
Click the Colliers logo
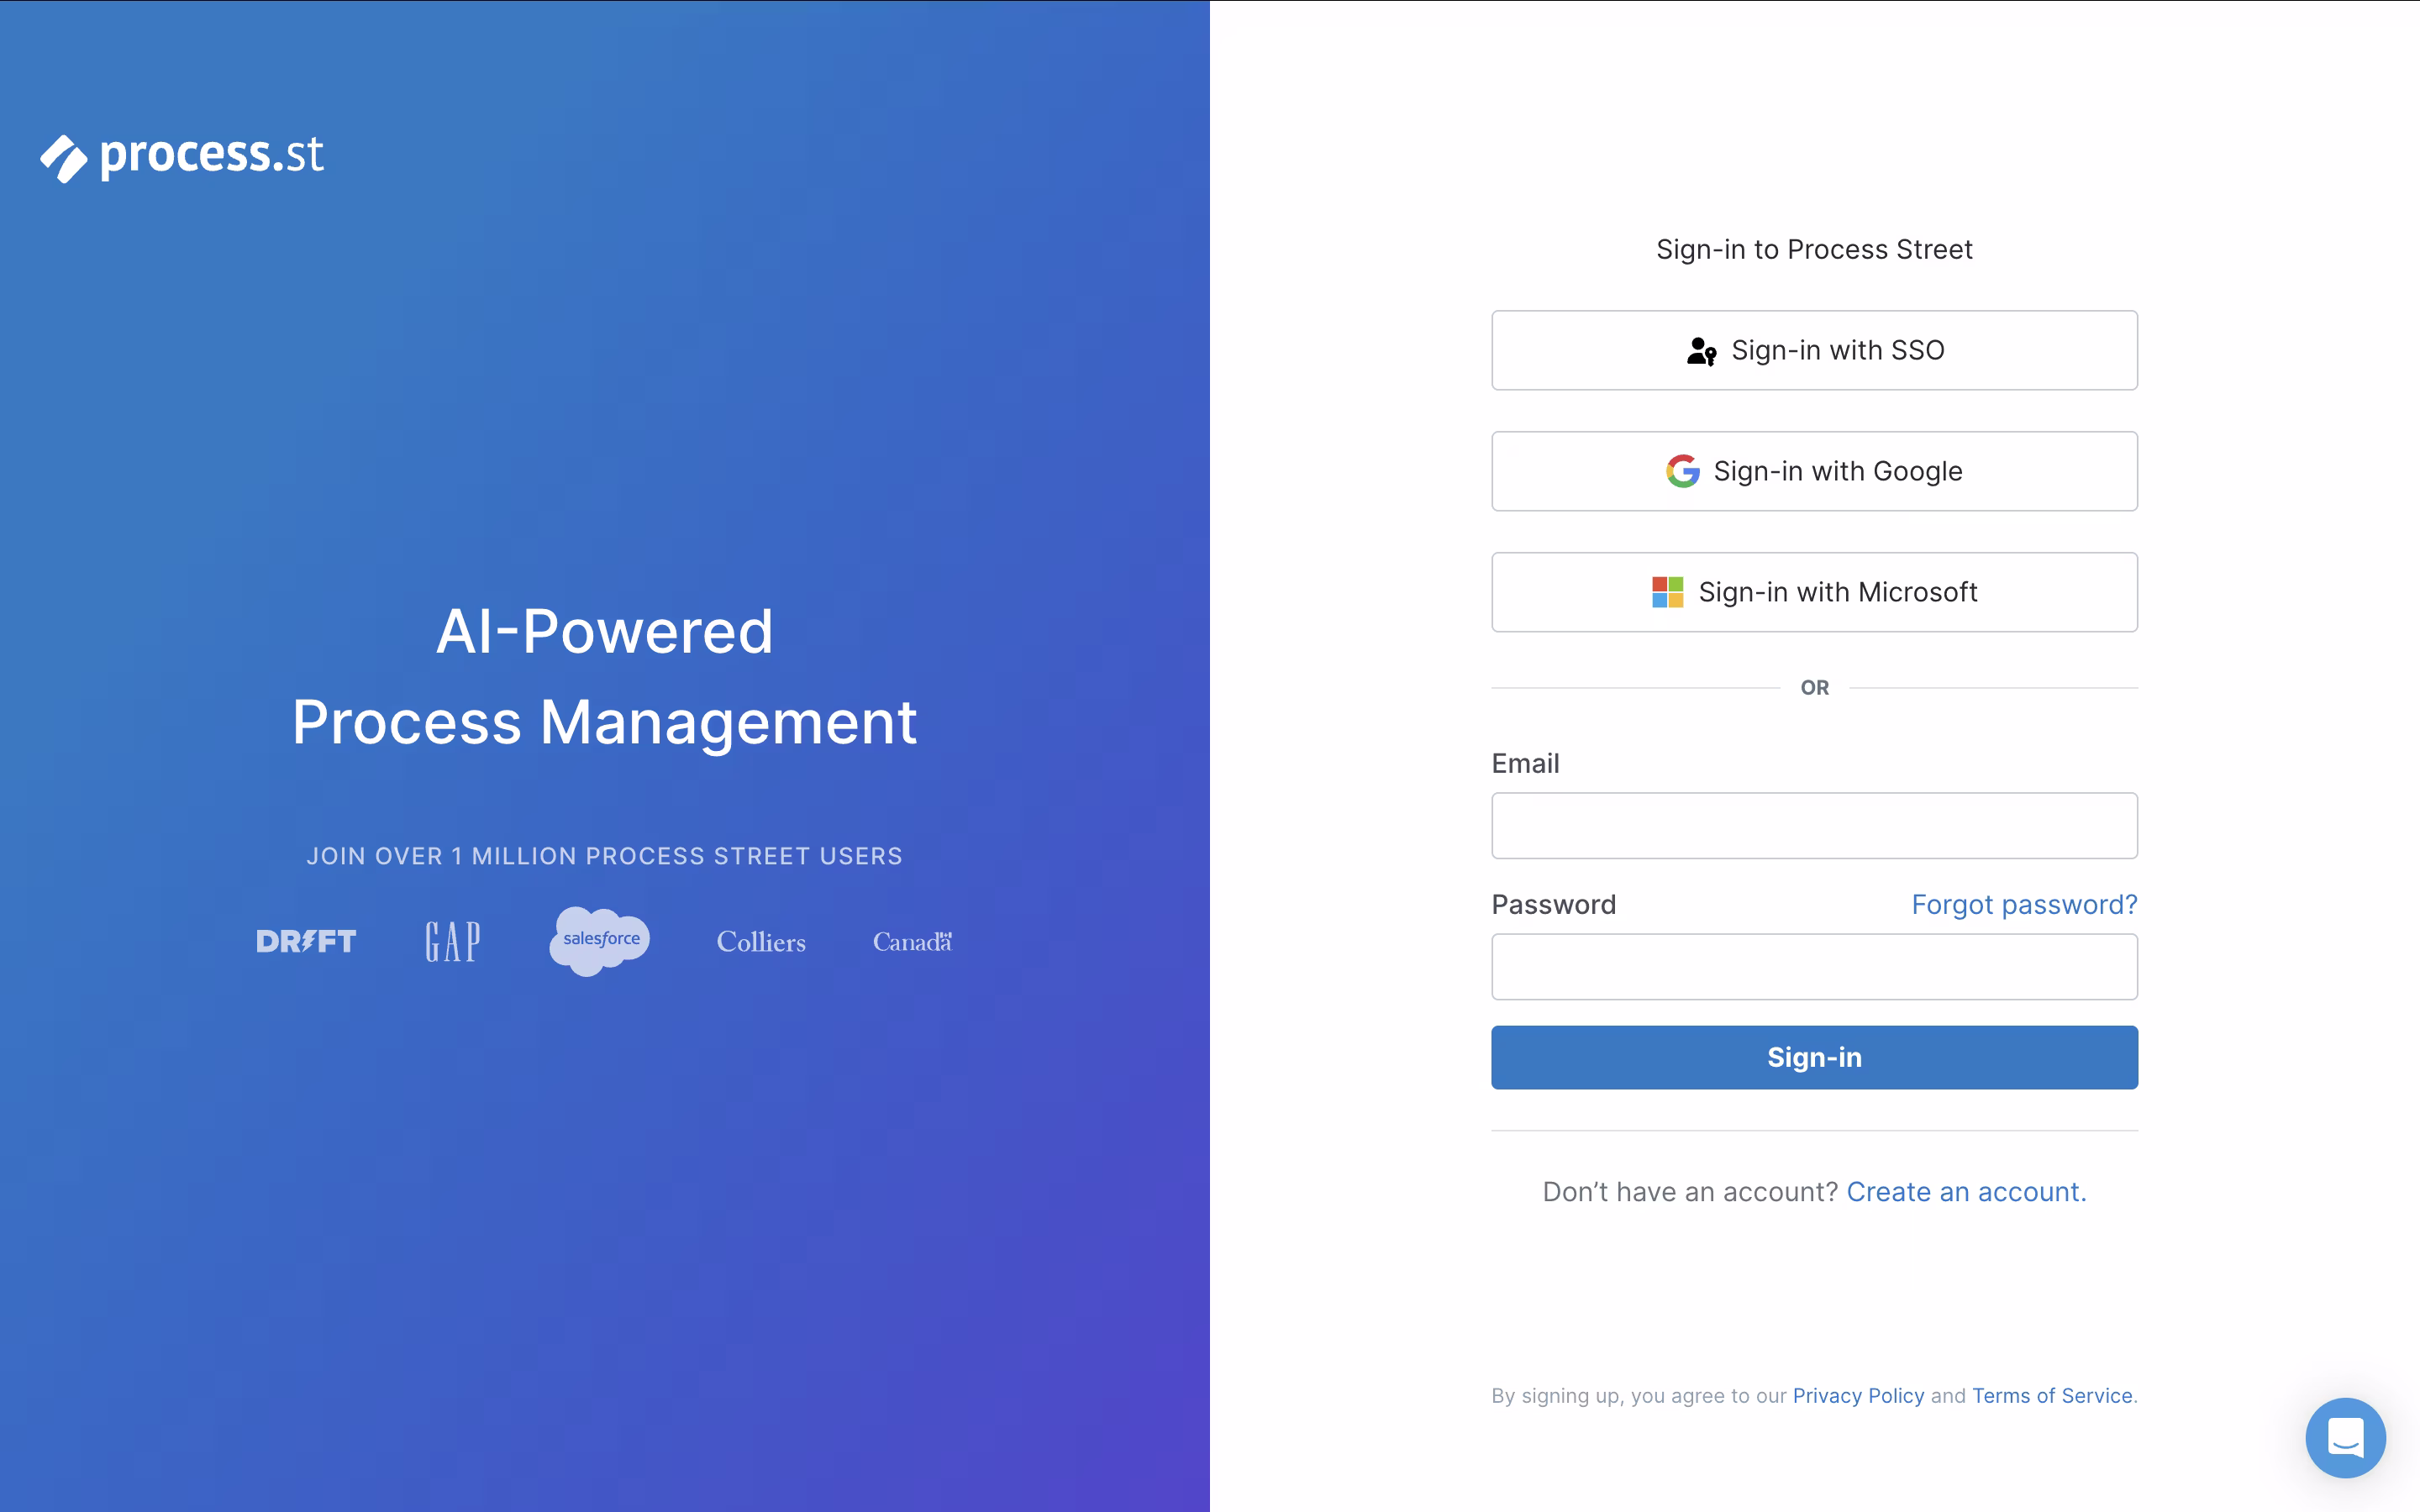[761, 942]
